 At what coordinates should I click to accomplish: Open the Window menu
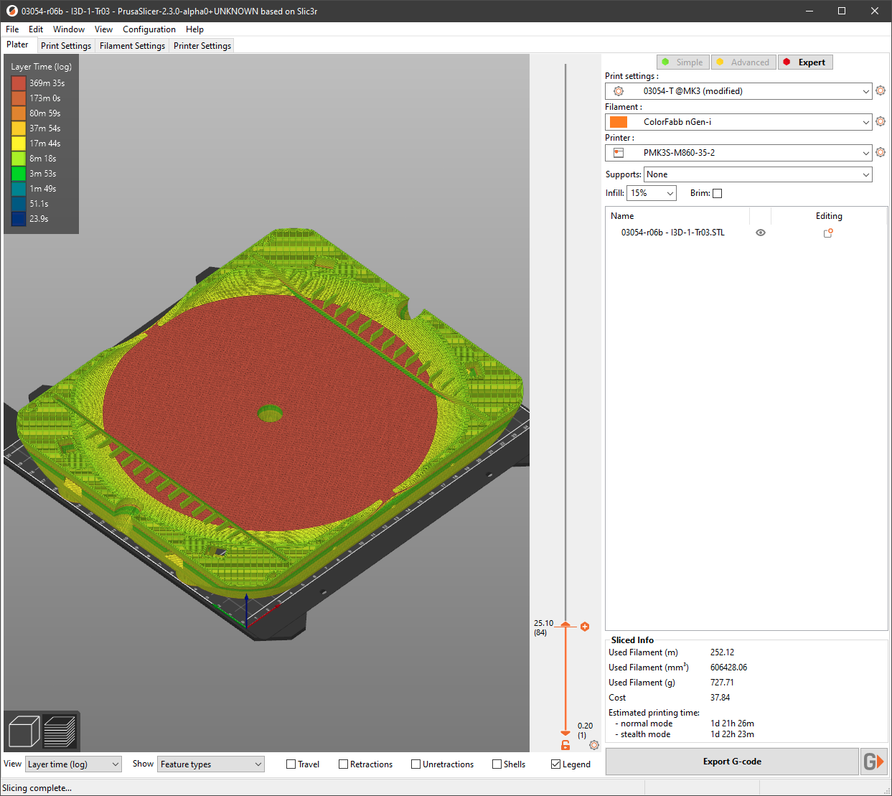pyautogui.click(x=69, y=29)
